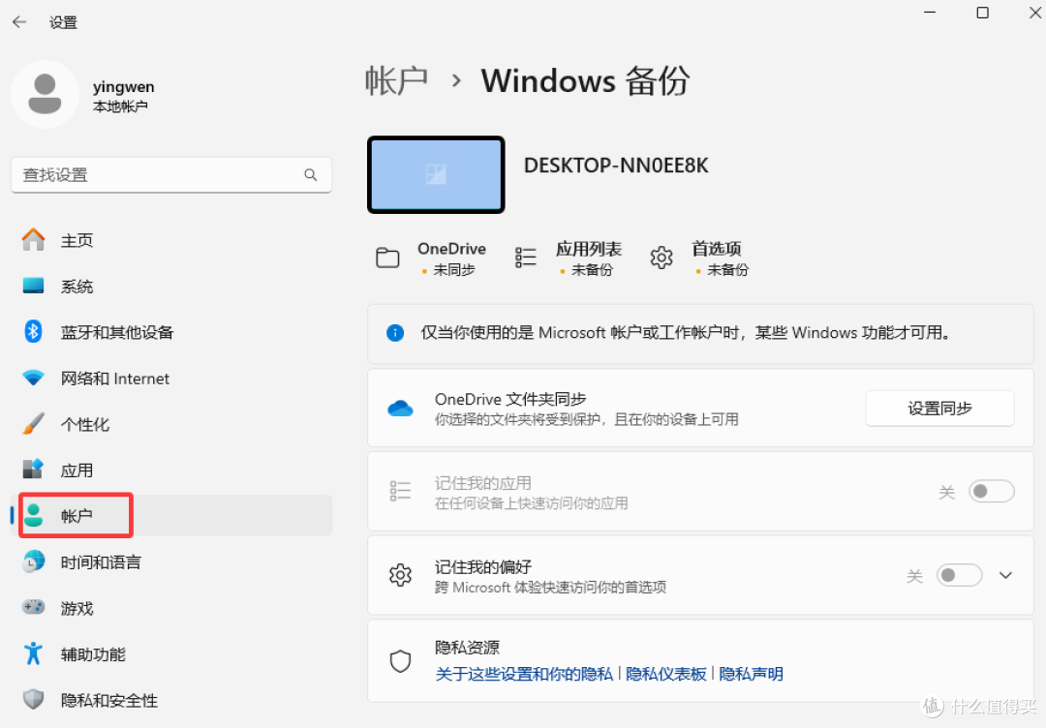Toggle the 记住我的偏好 switch
The height and width of the screenshot is (728, 1046).
pyautogui.click(x=959, y=575)
